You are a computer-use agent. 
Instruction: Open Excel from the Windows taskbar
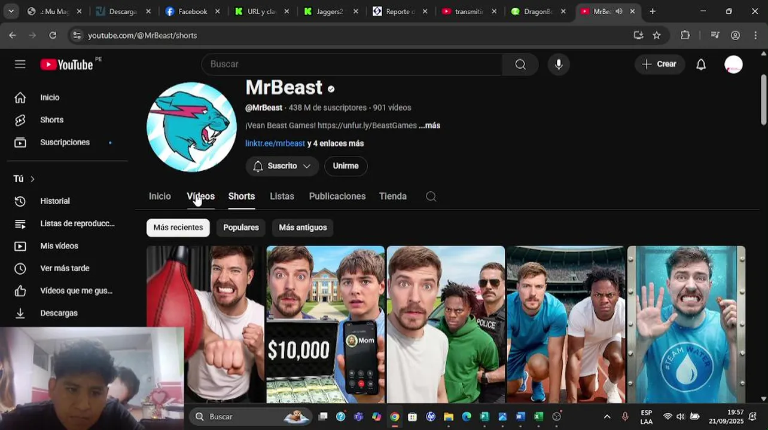click(x=538, y=417)
